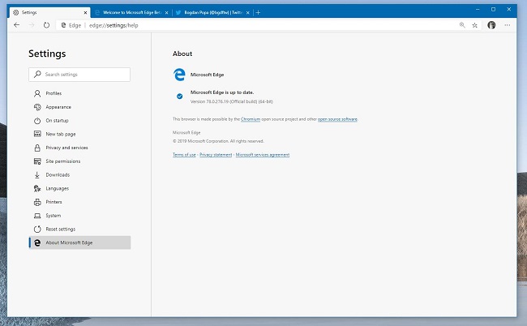Open Downloads settings
The height and width of the screenshot is (326, 527).
[x=79, y=175]
